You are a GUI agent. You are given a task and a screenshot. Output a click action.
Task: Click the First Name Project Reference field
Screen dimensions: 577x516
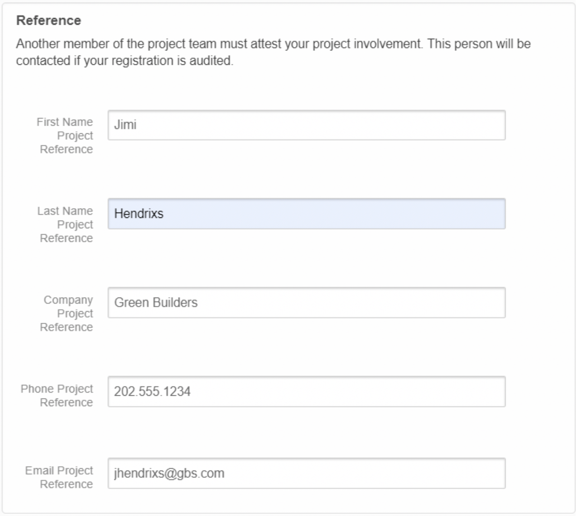tap(307, 125)
